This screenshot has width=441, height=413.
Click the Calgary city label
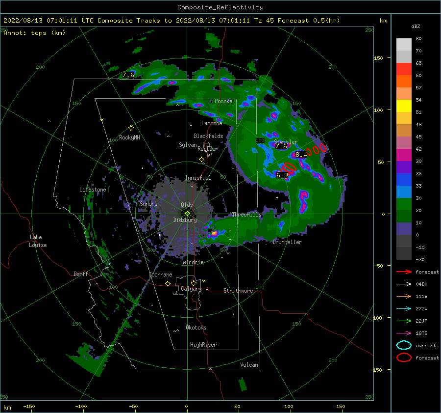191,289
